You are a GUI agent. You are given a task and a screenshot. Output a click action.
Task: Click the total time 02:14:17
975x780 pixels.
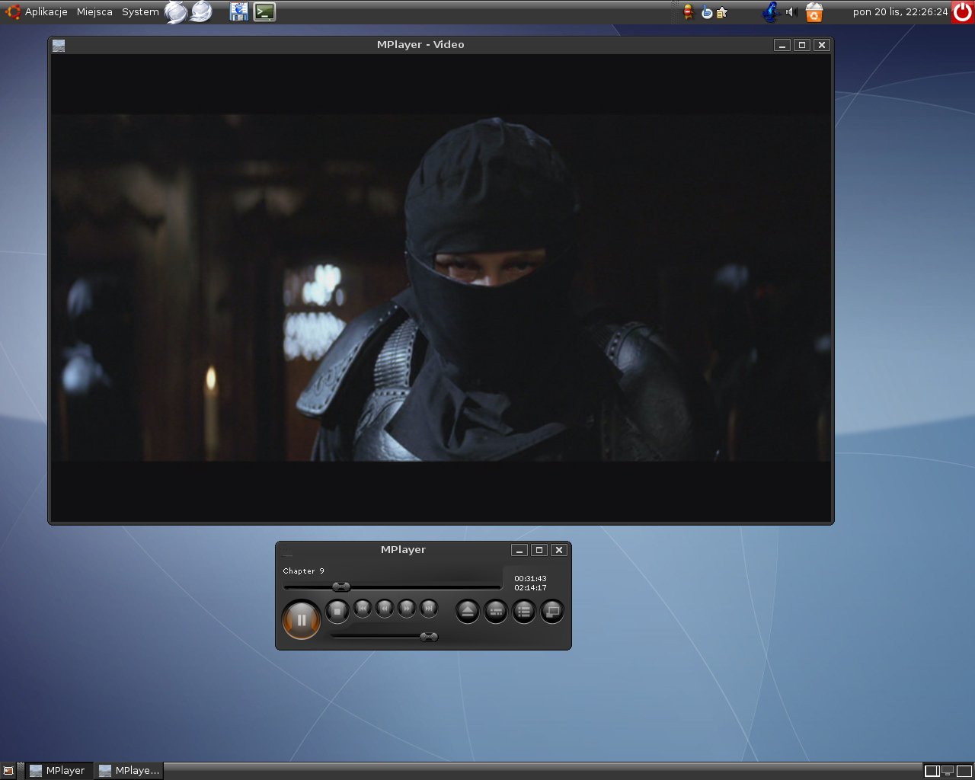pyautogui.click(x=530, y=588)
